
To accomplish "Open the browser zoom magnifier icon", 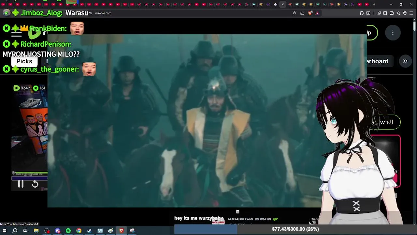I will pos(295,13).
